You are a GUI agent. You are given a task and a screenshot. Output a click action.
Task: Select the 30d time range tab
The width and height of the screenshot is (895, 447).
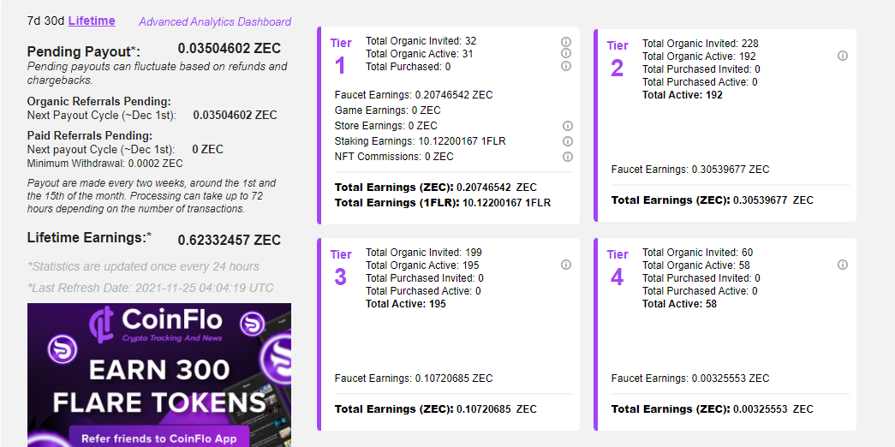55,21
